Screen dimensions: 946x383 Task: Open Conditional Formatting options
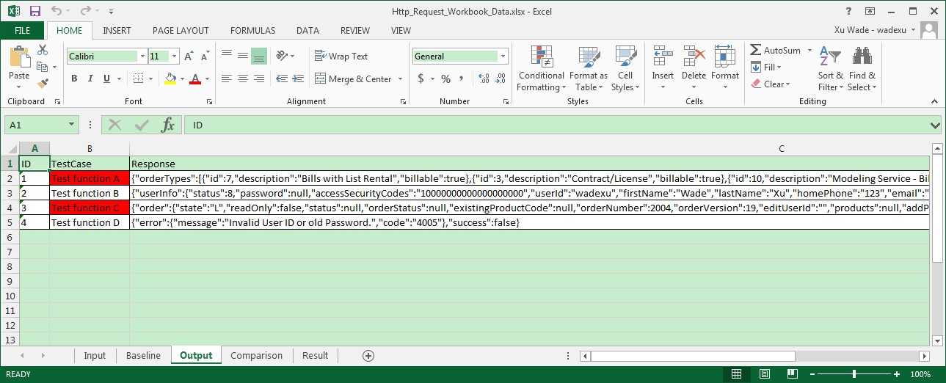coord(542,69)
